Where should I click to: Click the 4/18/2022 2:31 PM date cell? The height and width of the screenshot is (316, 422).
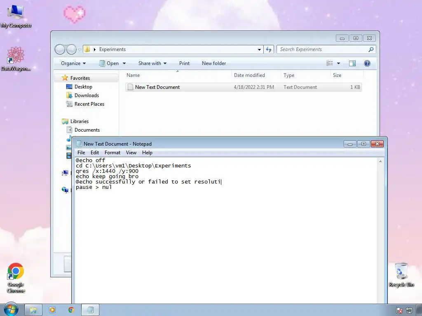(254, 87)
